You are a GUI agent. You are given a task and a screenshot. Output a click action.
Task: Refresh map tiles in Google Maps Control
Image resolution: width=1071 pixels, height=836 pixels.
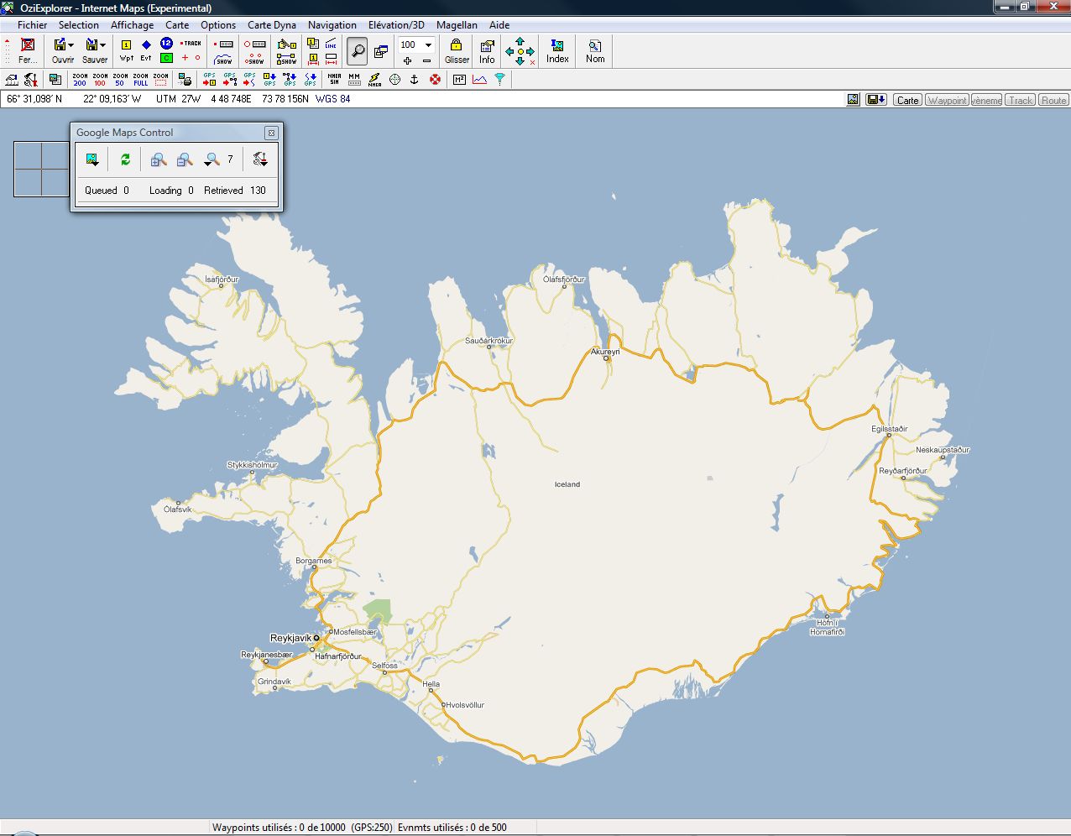click(125, 159)
